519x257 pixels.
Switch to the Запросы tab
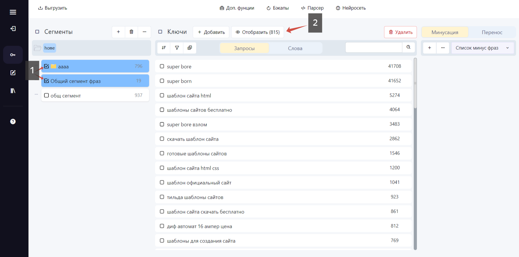point(244,48)
